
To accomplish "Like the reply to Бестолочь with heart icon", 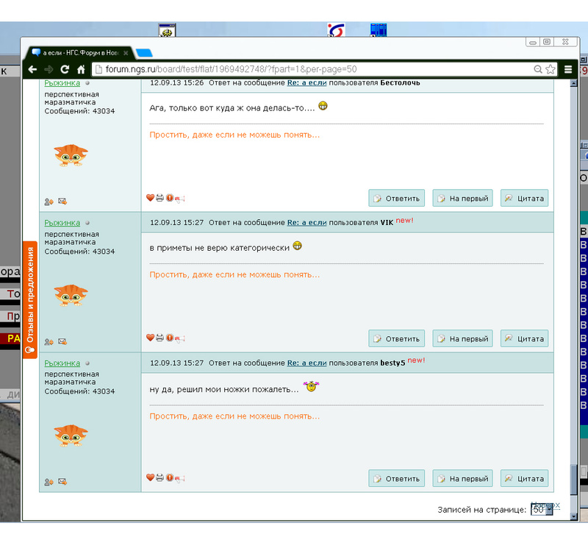I will point(151,197).
